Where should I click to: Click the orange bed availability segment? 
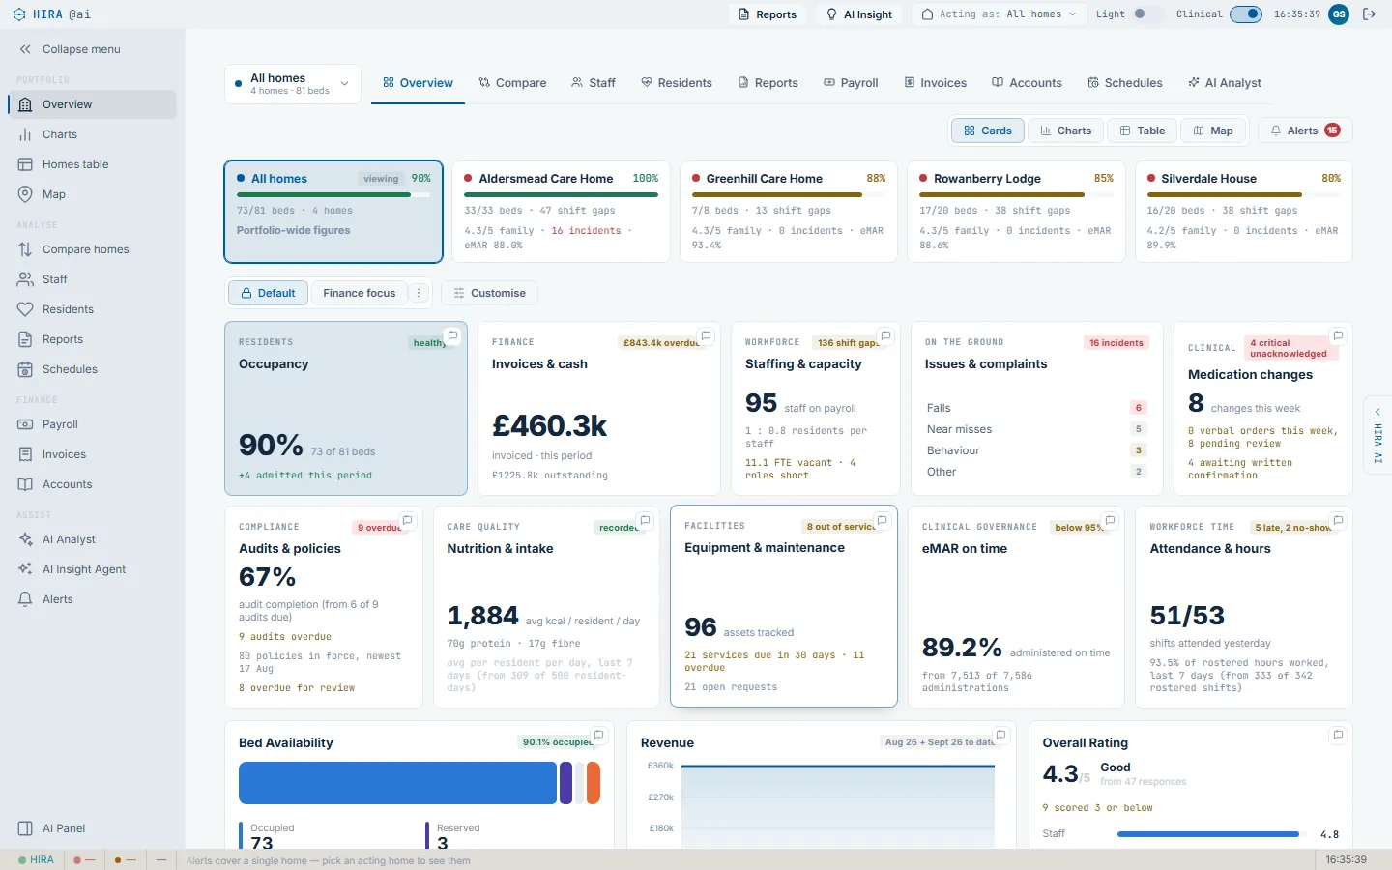coord(594,783)
